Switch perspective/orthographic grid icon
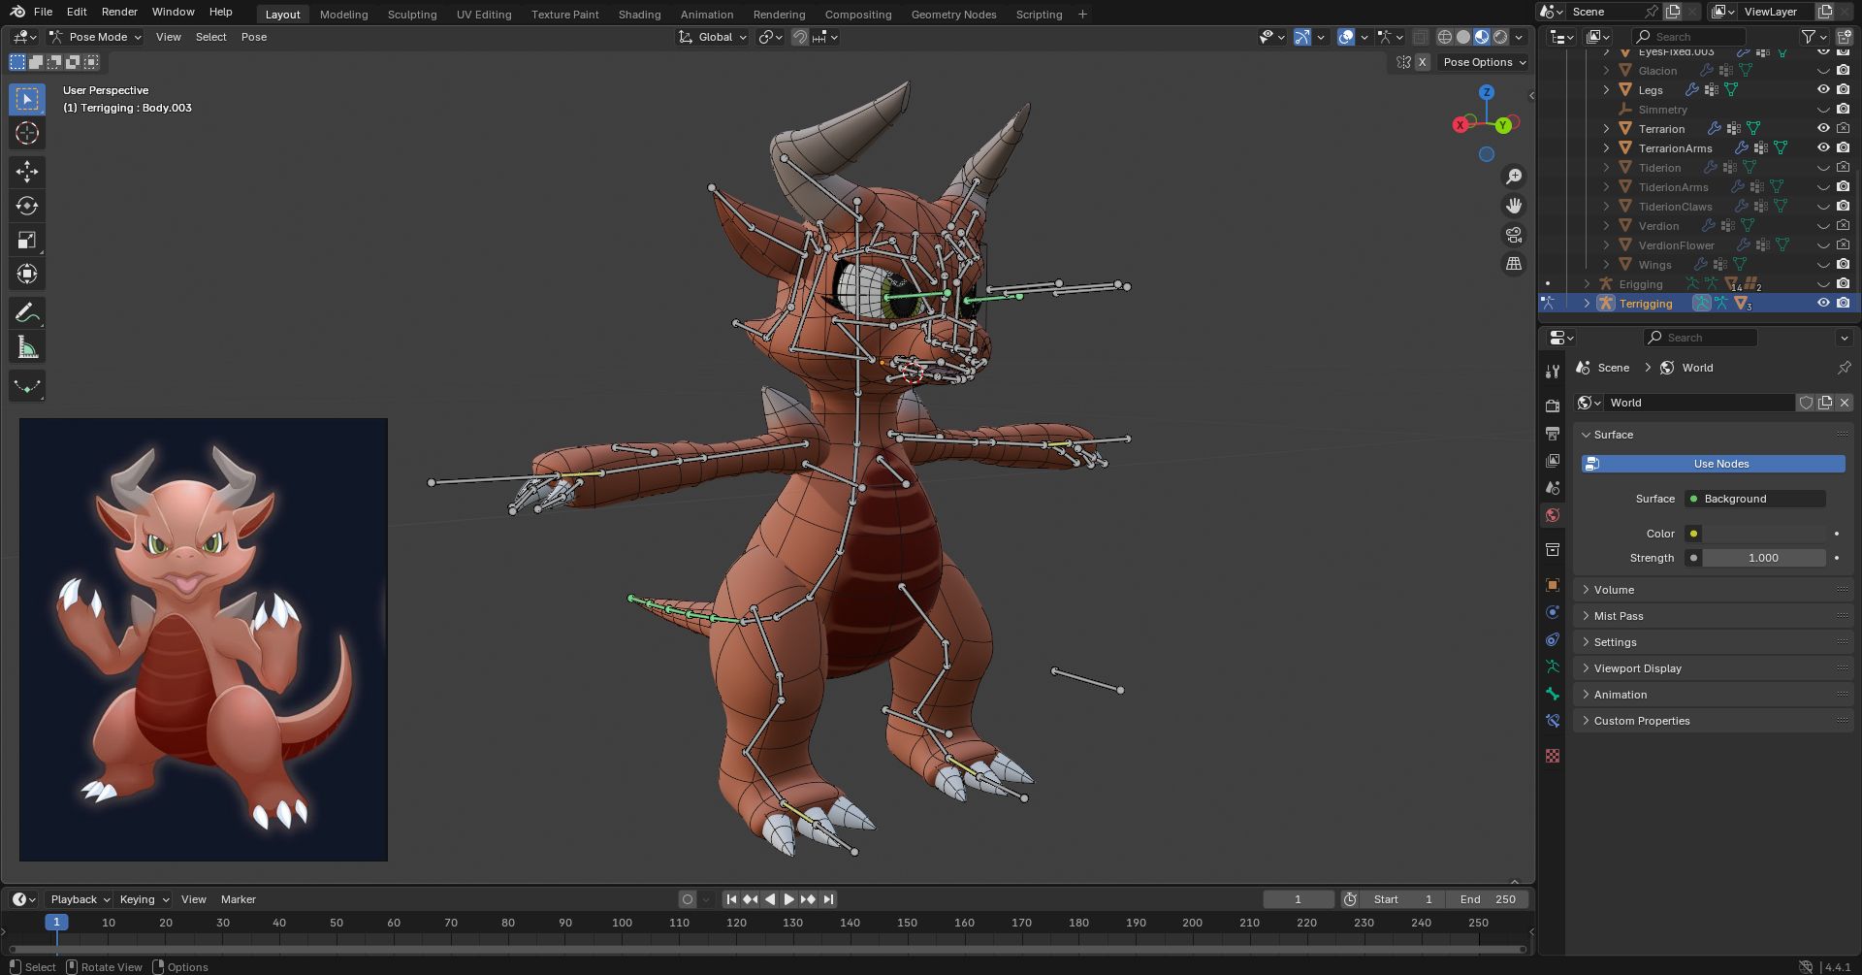1862x975 pixels. [x=1514, y=264]
